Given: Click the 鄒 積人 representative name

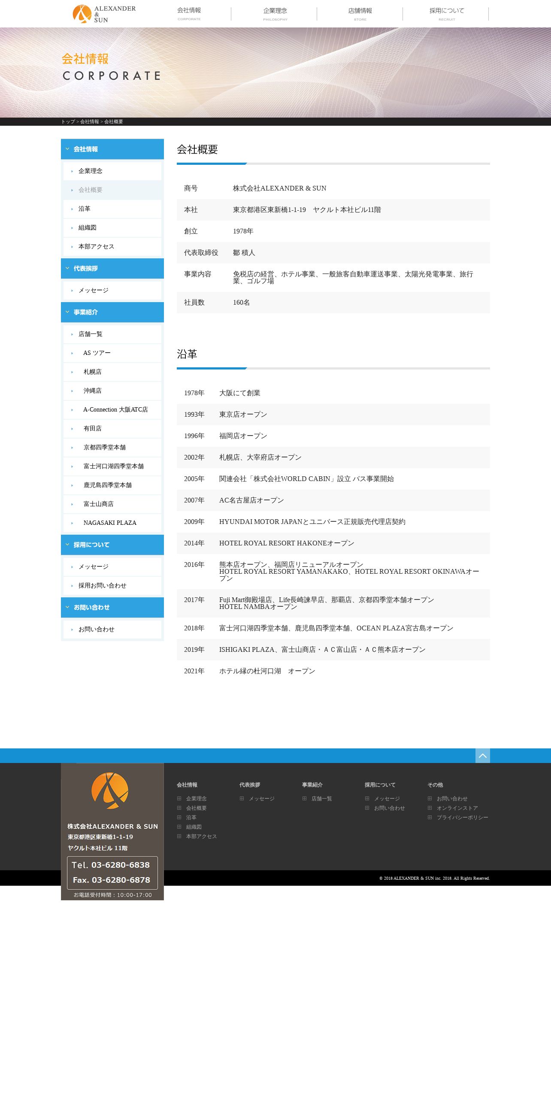Looking at the screenshot, I should click(x=244, y=253).
